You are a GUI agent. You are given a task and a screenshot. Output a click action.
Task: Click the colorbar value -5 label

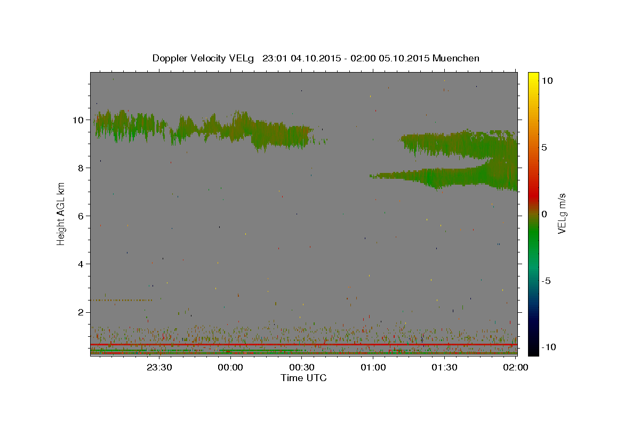pos(546,281)
